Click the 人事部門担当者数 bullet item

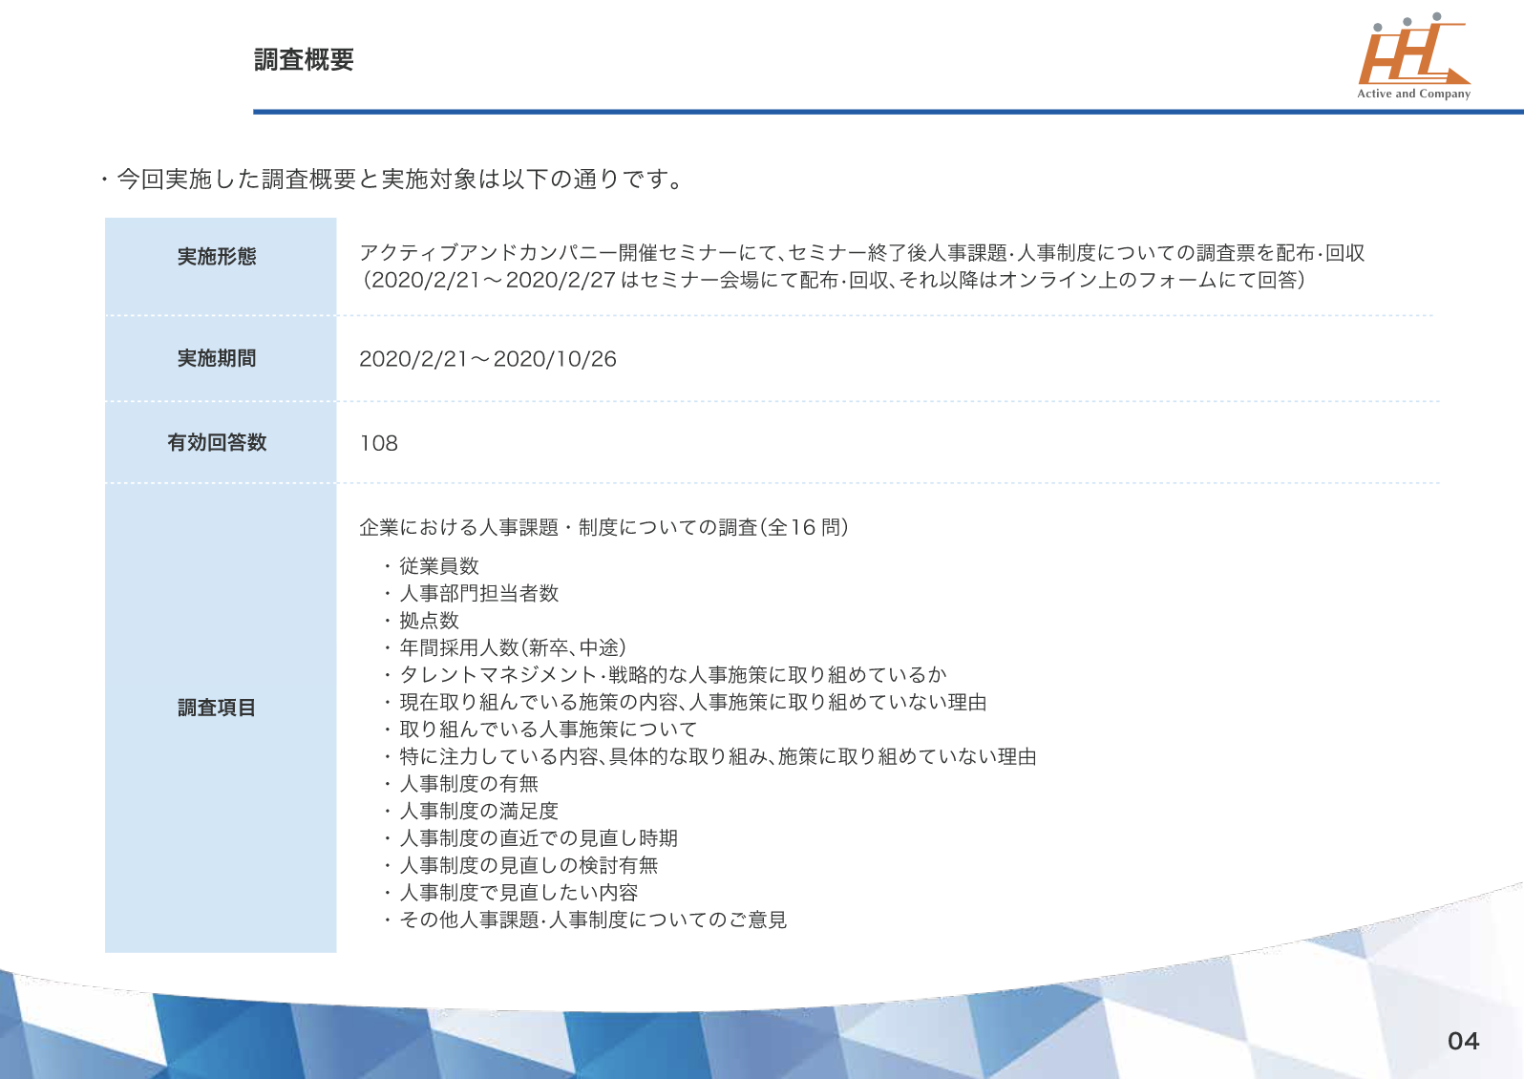tap(478, 593)
